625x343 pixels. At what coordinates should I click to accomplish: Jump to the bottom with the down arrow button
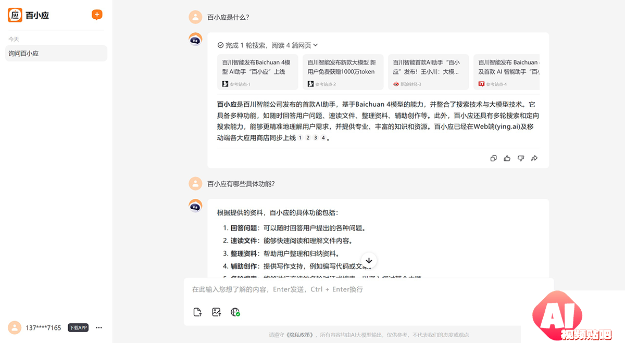tap(369, 260)
